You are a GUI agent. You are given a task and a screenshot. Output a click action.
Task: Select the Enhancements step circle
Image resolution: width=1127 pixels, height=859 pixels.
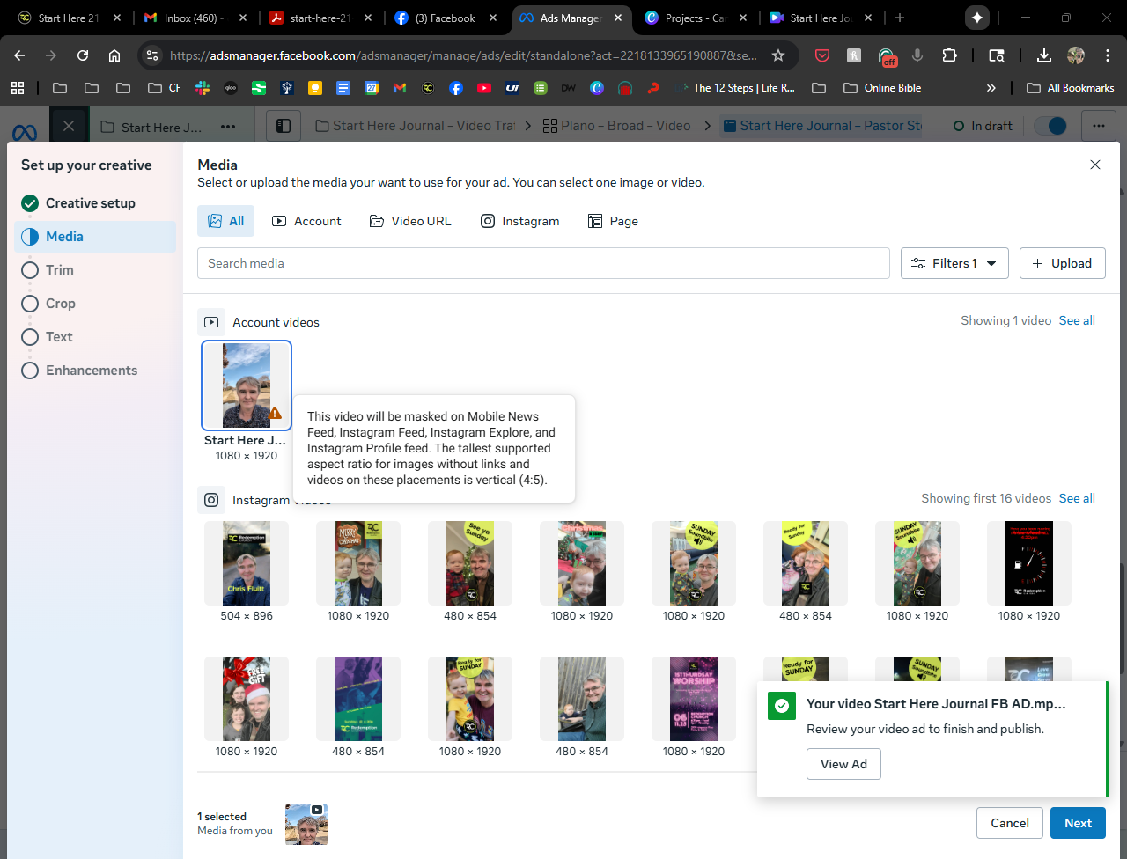click(x=30, y=371)
